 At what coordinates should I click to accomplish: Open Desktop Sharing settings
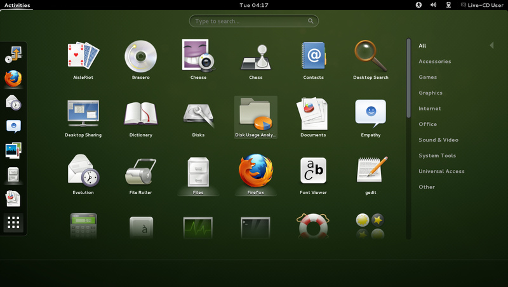coord(83,118)
